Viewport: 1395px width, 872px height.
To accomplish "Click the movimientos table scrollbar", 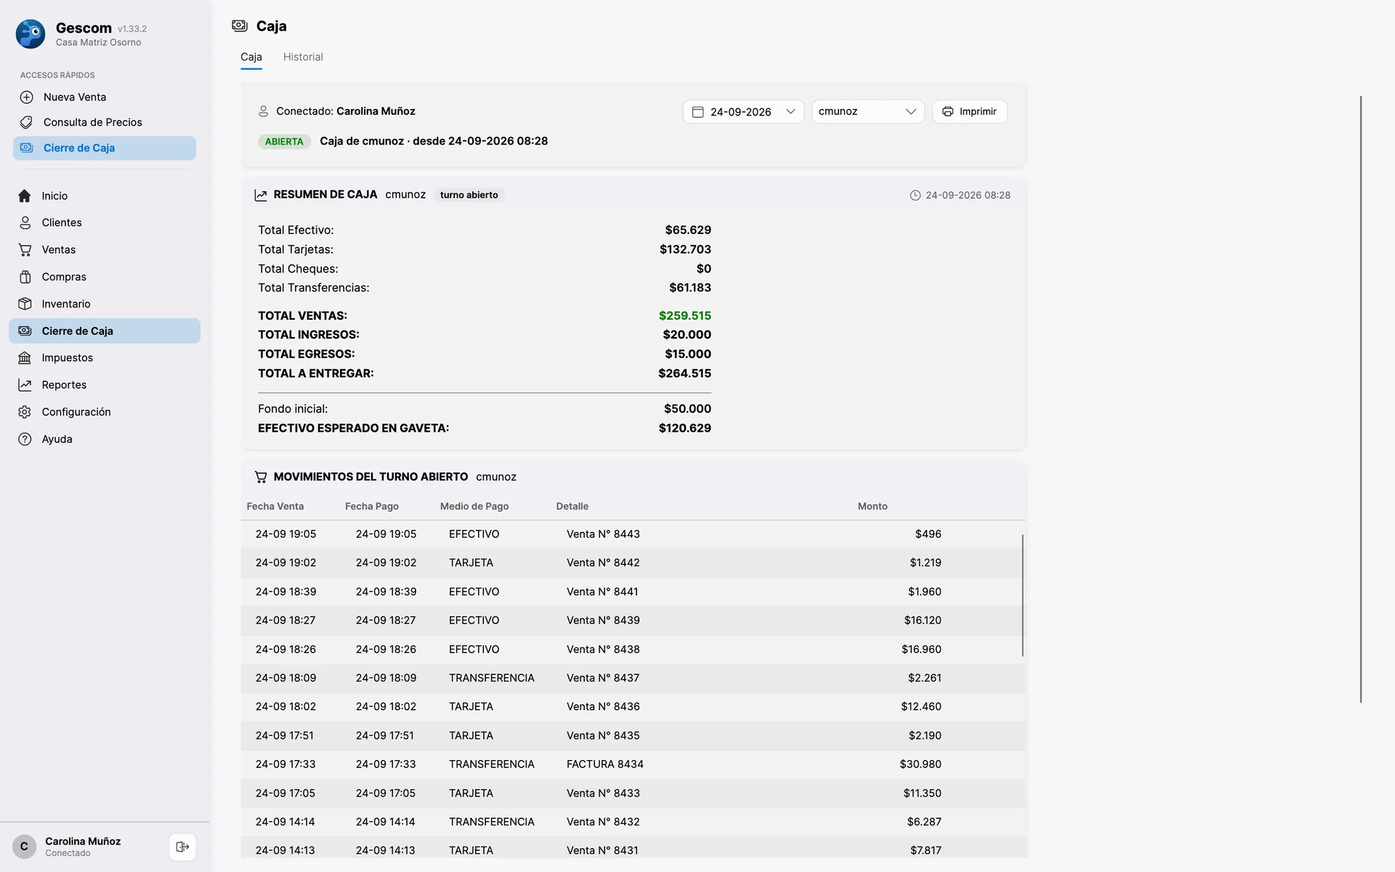I will coord(1022,595).
